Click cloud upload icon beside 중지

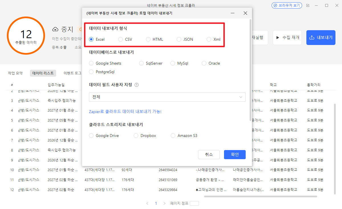pyautogui.click(x=55, y=30)
